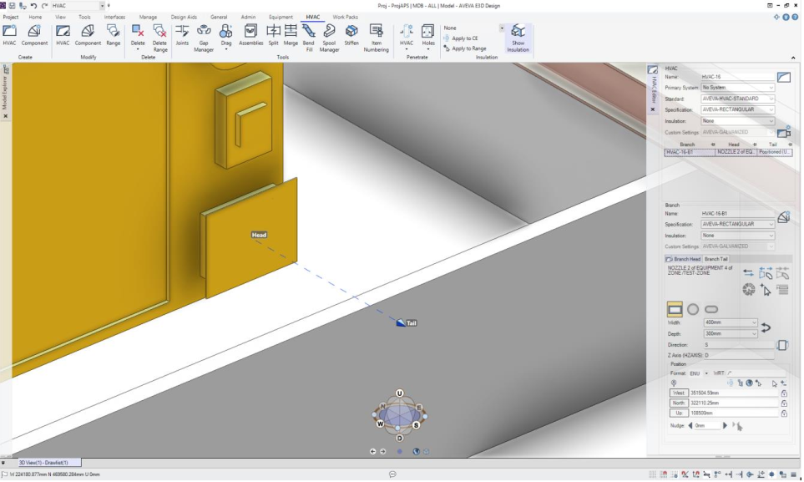804x482 pixels.
Task: Click the Split tool icon
Action: [x=273, y=34]
